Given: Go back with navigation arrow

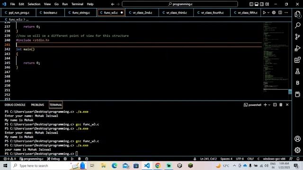Looking at the screenshot, I should pos(113,4).
